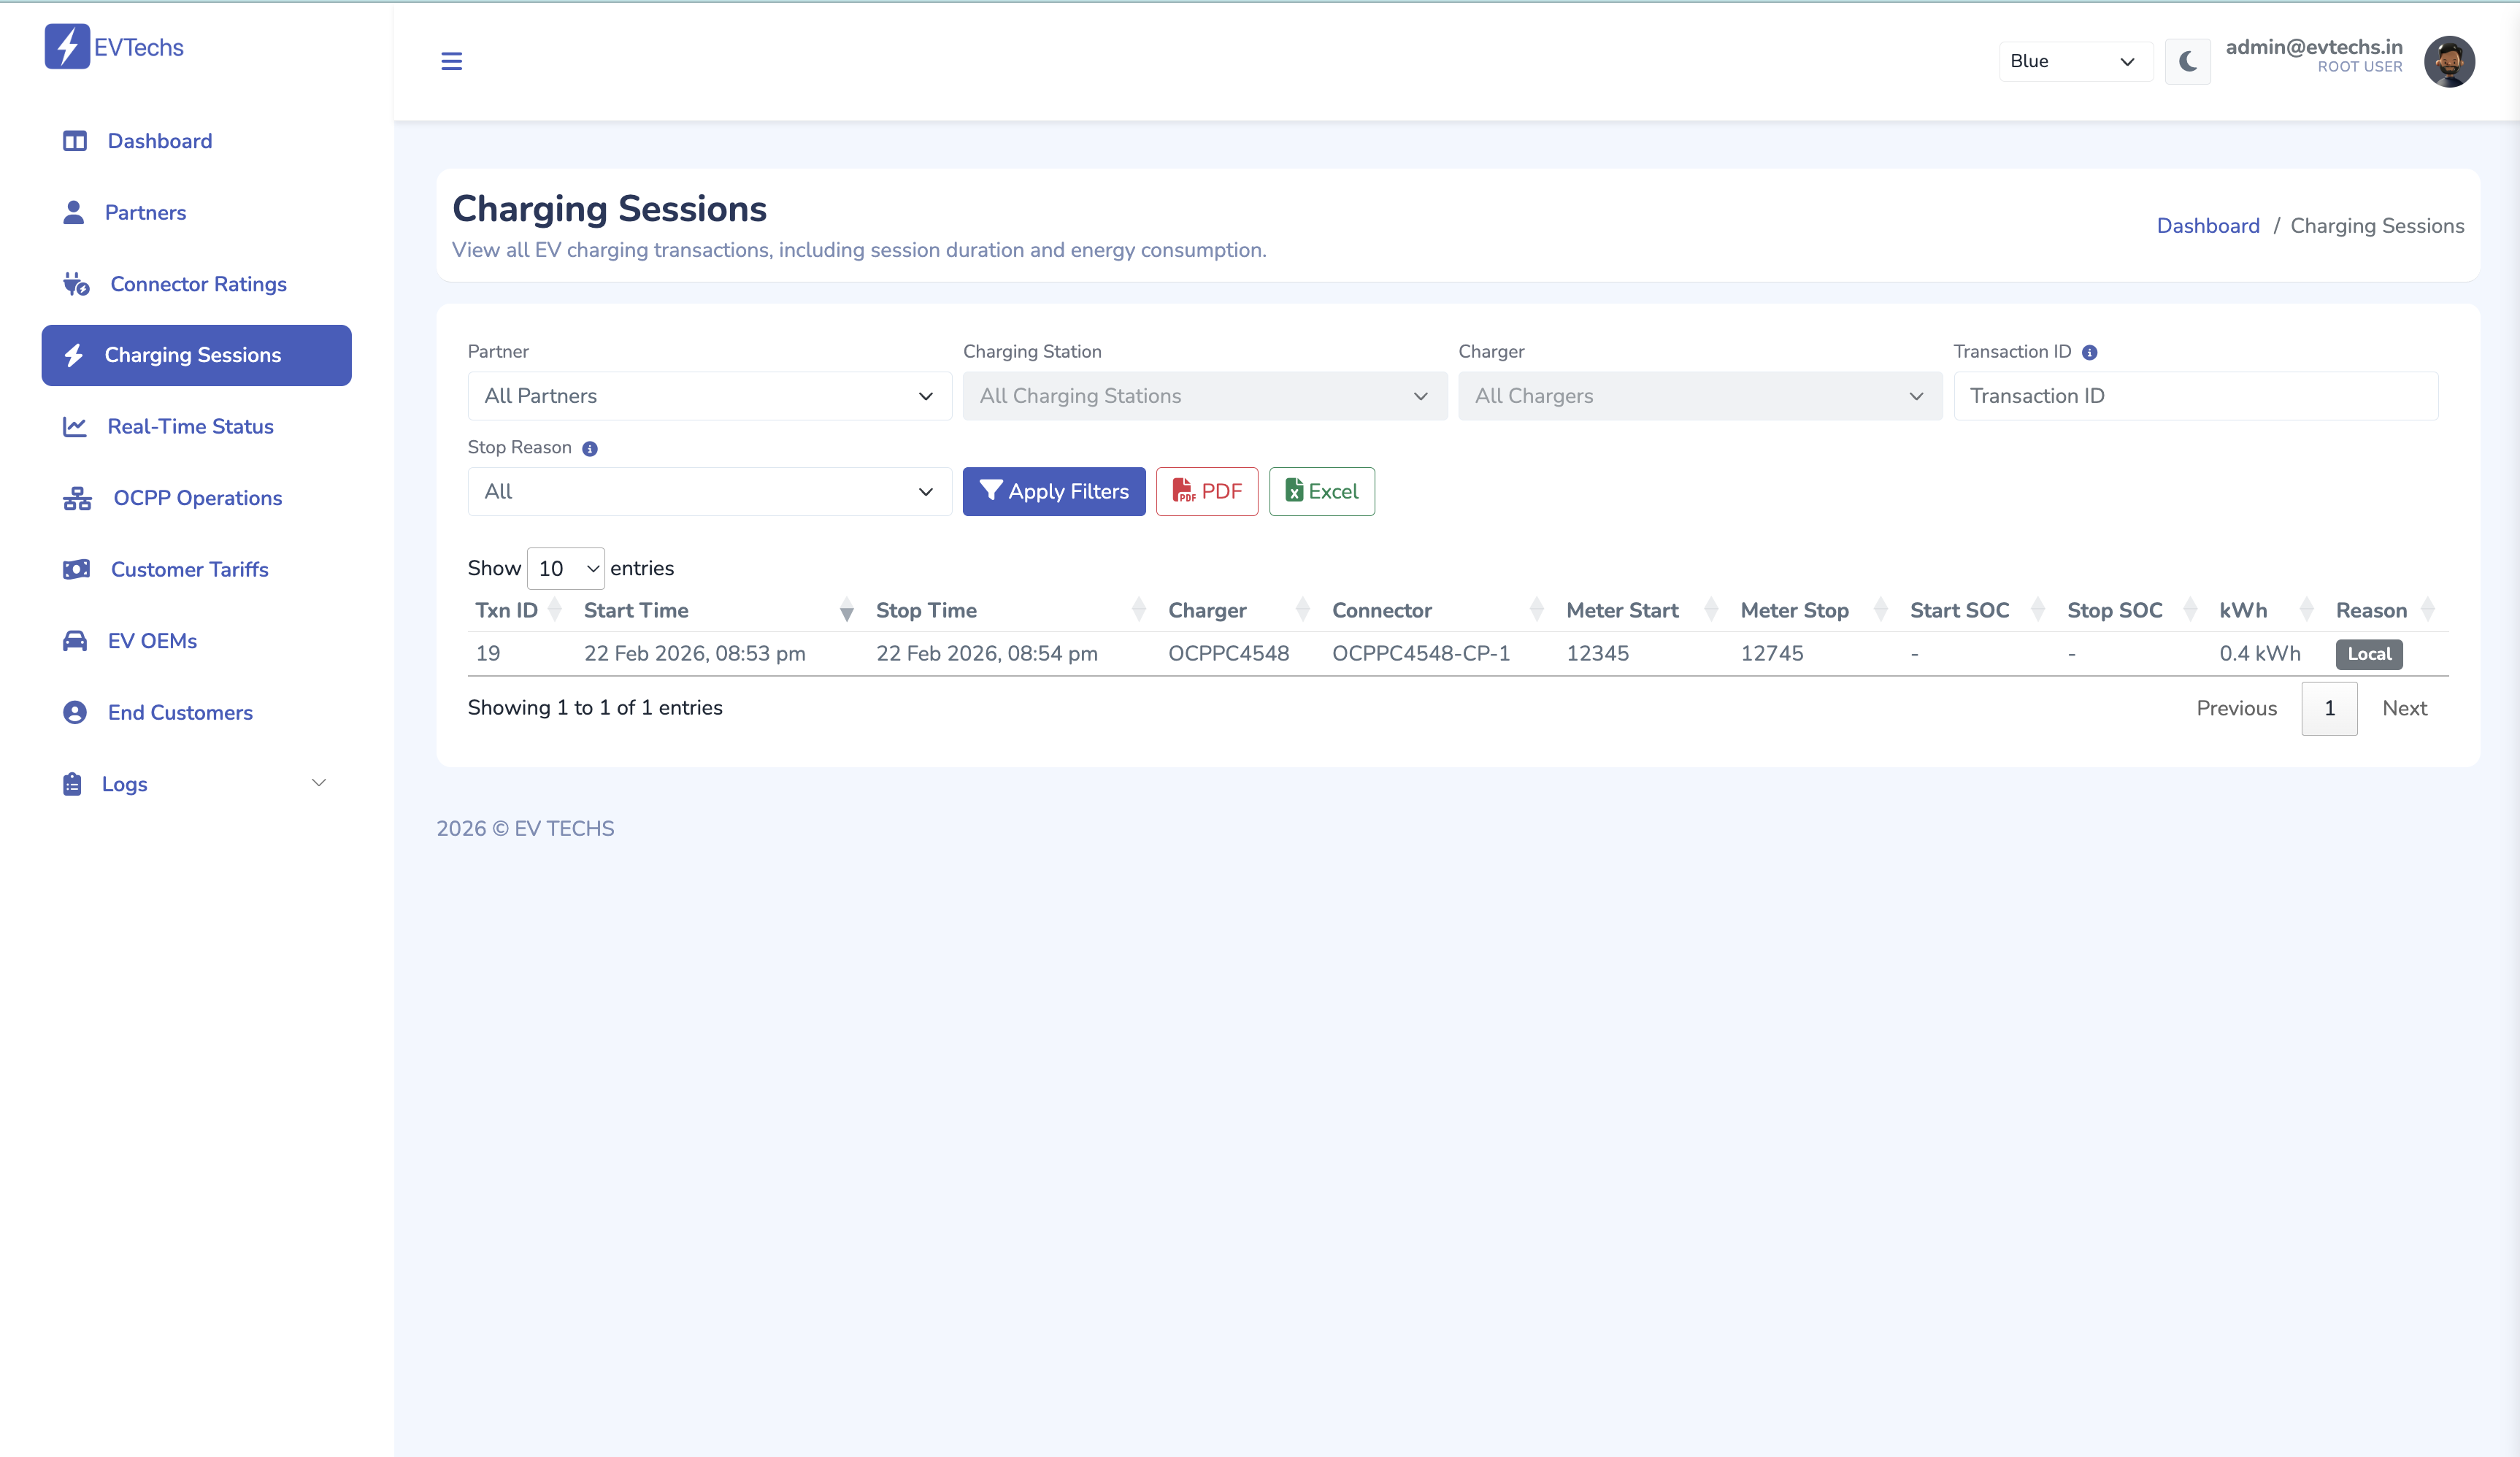The width and height of the screenshot is (2520, 1457).
Task: Click the Transaction ID input field
Action: 2195,396
